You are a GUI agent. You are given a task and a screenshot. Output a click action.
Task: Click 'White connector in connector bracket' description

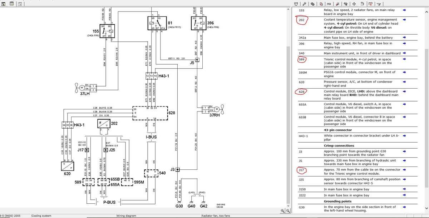pos(361,138)
